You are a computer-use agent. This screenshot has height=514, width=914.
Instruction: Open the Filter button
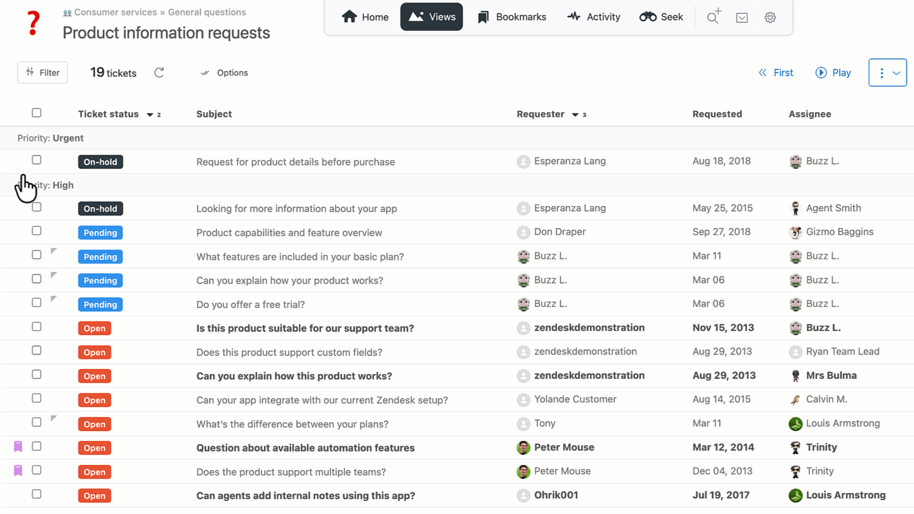(x=43, y=72)
